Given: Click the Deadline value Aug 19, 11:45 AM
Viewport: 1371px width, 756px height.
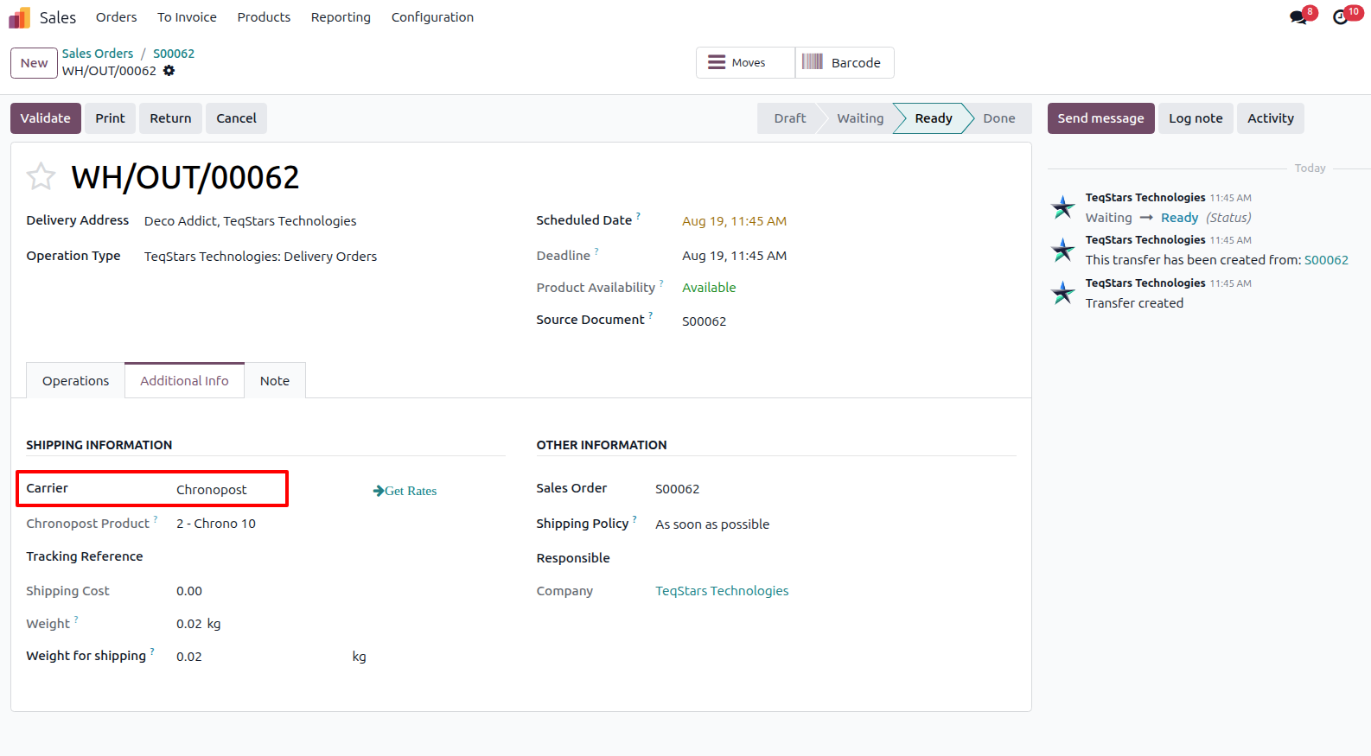Looking at the screenshot, I should coord(734,256).
